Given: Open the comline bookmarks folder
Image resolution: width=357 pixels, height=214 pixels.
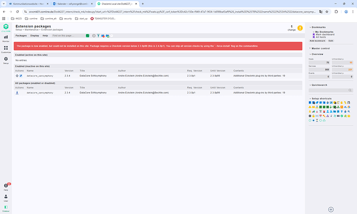Looking at the screenshot, I should [31, 19].
